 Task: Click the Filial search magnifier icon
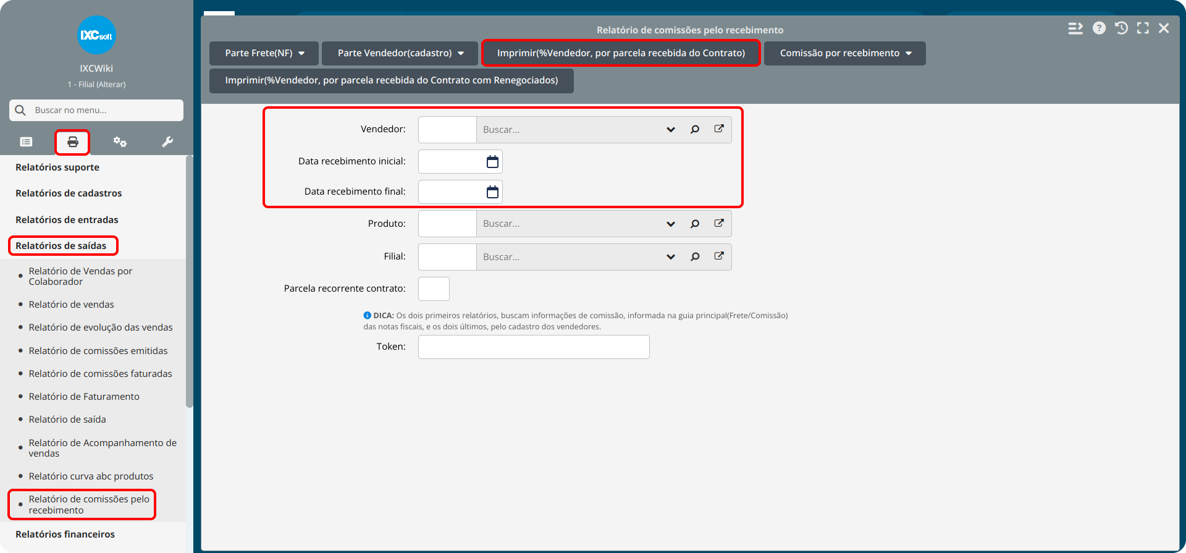(x=695, y=256)
